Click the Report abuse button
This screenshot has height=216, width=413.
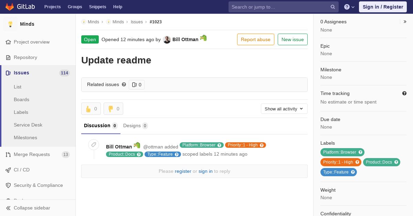pos(256,39)
